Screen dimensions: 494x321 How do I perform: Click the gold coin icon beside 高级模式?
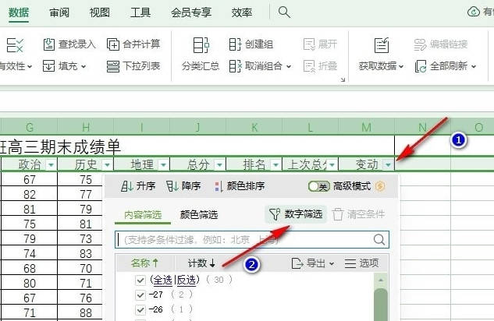coord(380,186)
